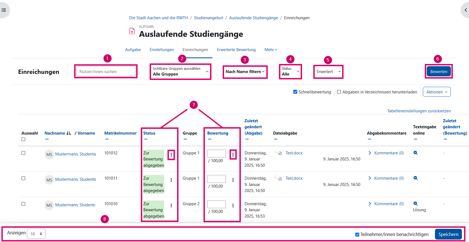Click MS avatar of Mustermann, Studentb
The height and width of the screenshot is (242, 469).
(x=49, y=180)
